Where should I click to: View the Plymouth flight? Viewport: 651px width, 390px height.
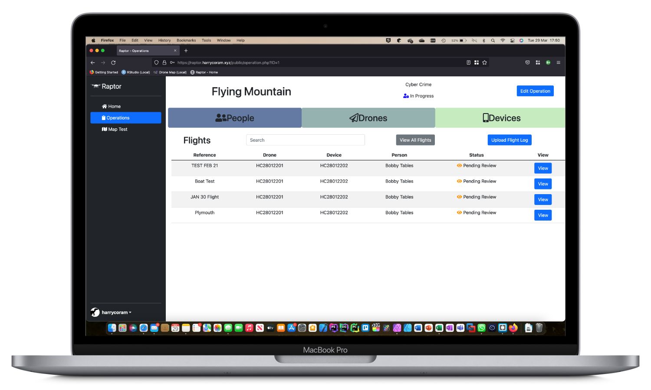point(542,215)
